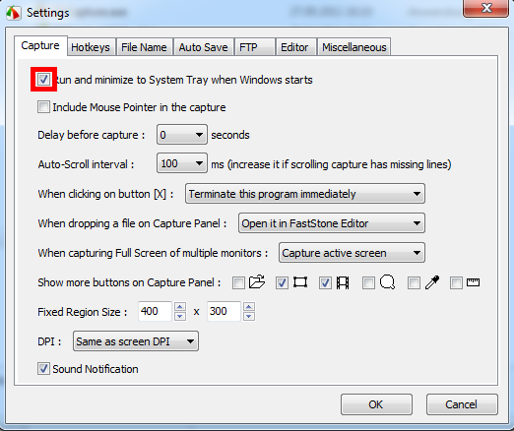
Task: Click the FastStone icon in title bar
Action: (14, 13)
